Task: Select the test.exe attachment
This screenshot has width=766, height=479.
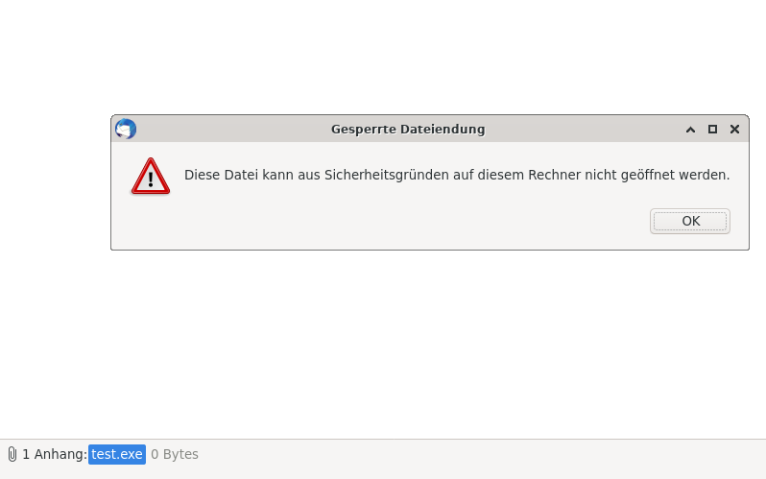Action: 117,454
